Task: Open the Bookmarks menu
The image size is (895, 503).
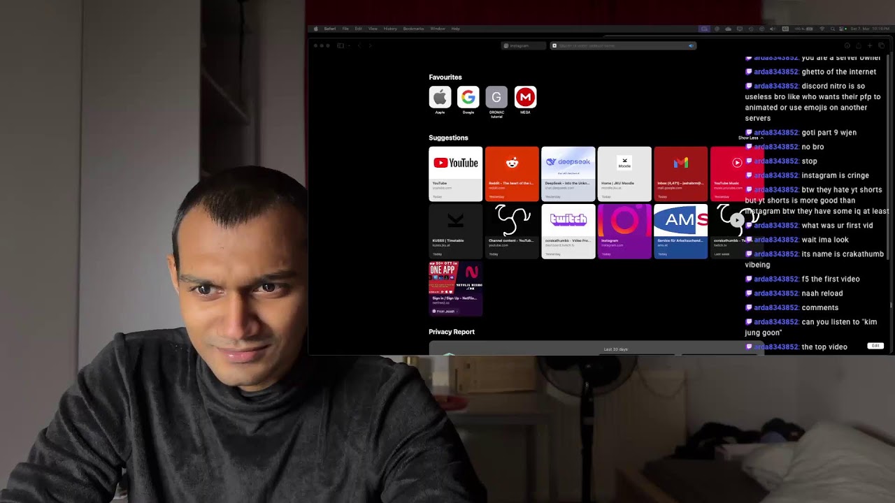Action: pyautogui.click(x=413, y=29)
